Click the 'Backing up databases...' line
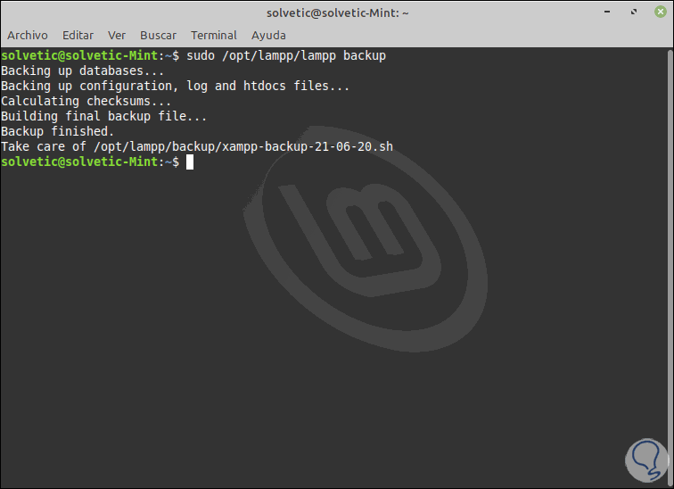Viewport: 674px width, 489px height. pyautogui.click(x=83, y=71)
